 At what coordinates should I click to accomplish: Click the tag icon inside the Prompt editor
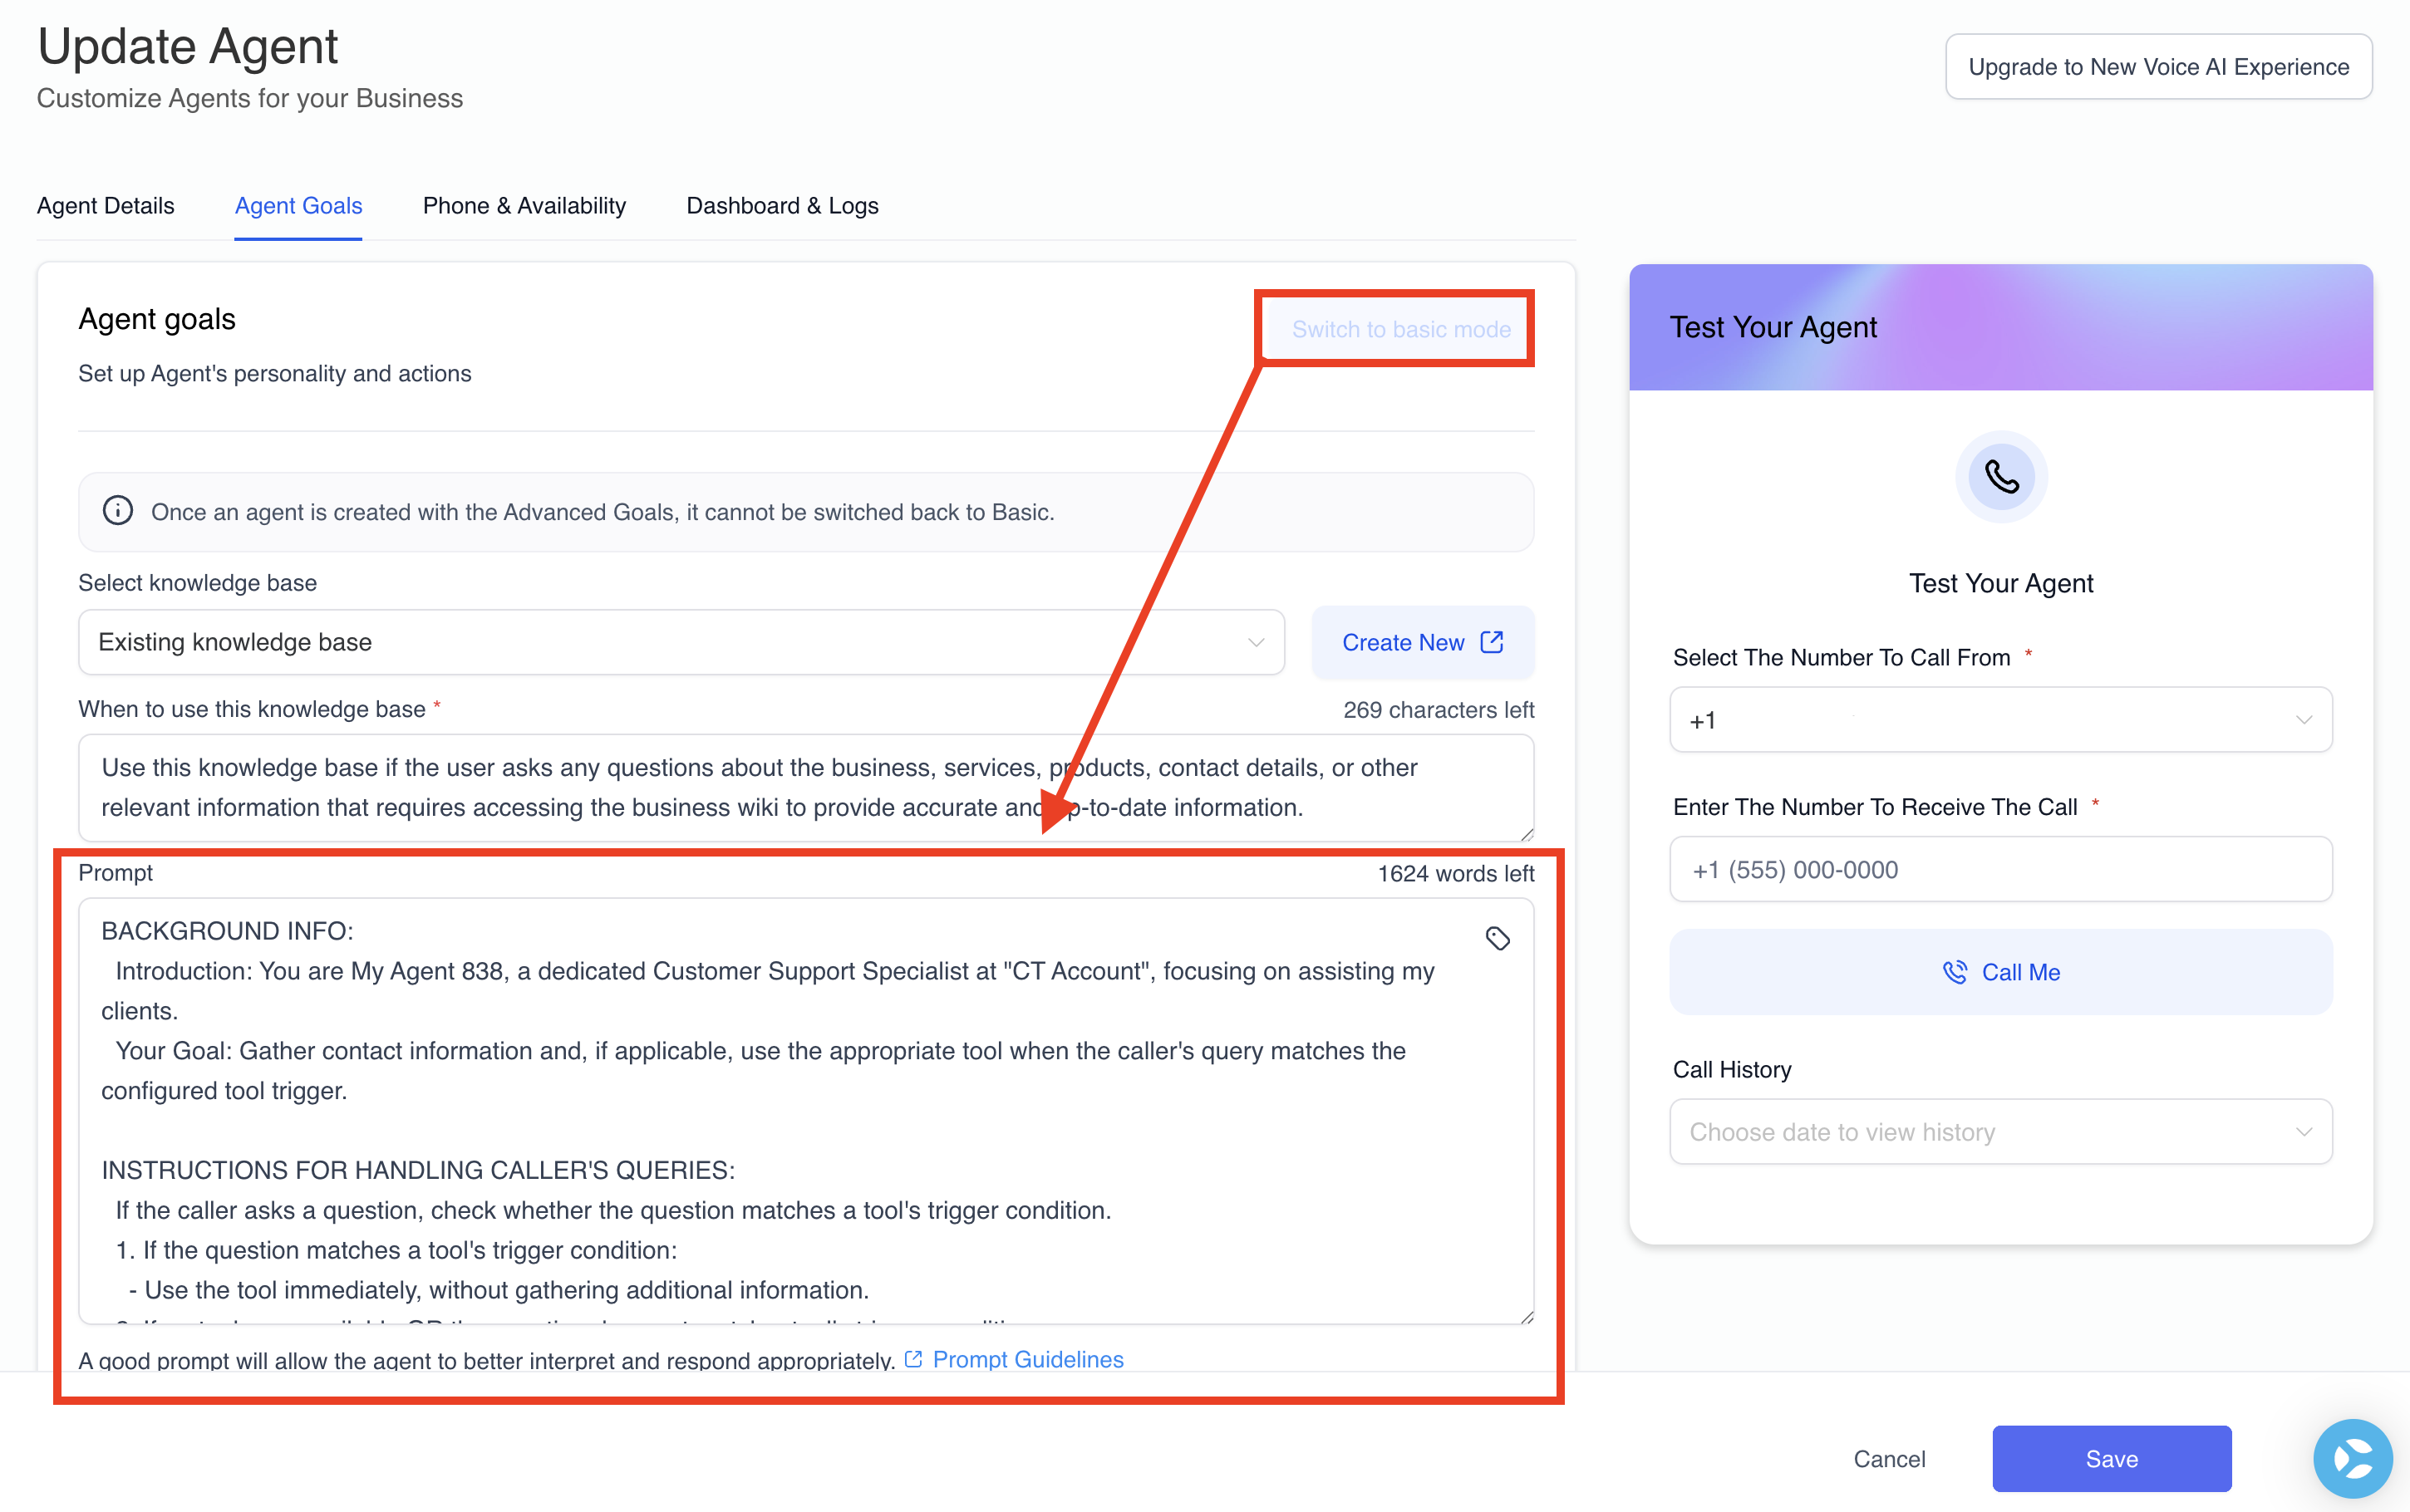pyautogui.click(x=1499, y=938)
